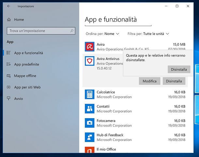Select the Avira app name text
The height and width of the screenshot is (157, 199).
(x=101, y=44)
